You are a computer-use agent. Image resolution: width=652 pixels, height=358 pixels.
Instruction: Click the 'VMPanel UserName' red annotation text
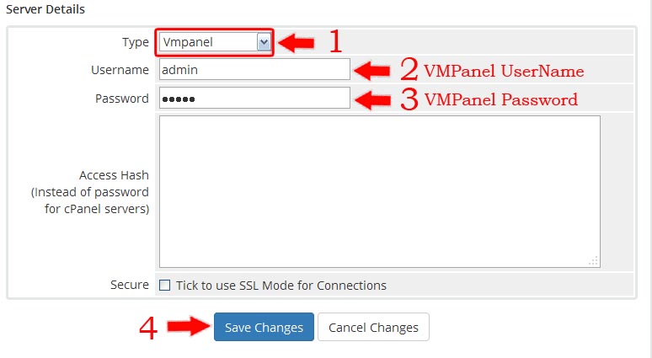coord(504,71)
